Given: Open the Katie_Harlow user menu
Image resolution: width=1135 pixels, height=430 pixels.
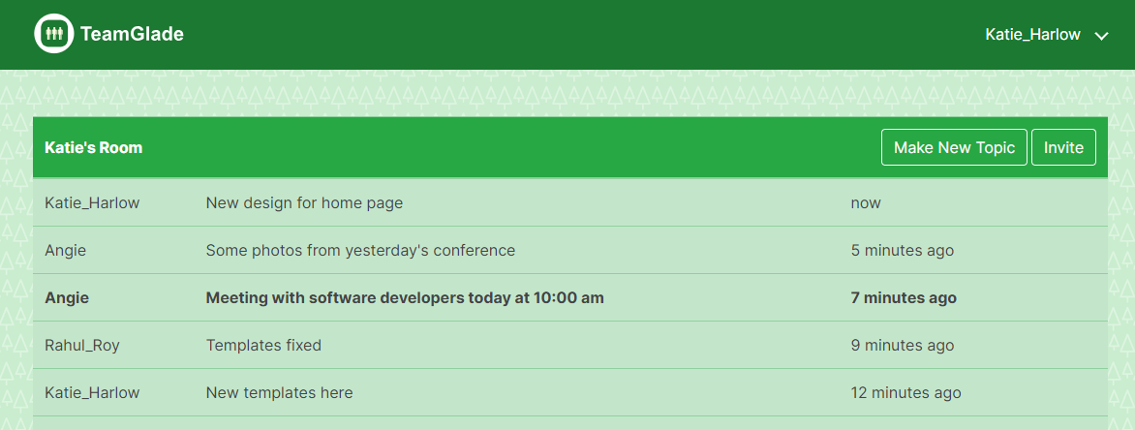Looking at the screenshot, I should coord(1033,35).
